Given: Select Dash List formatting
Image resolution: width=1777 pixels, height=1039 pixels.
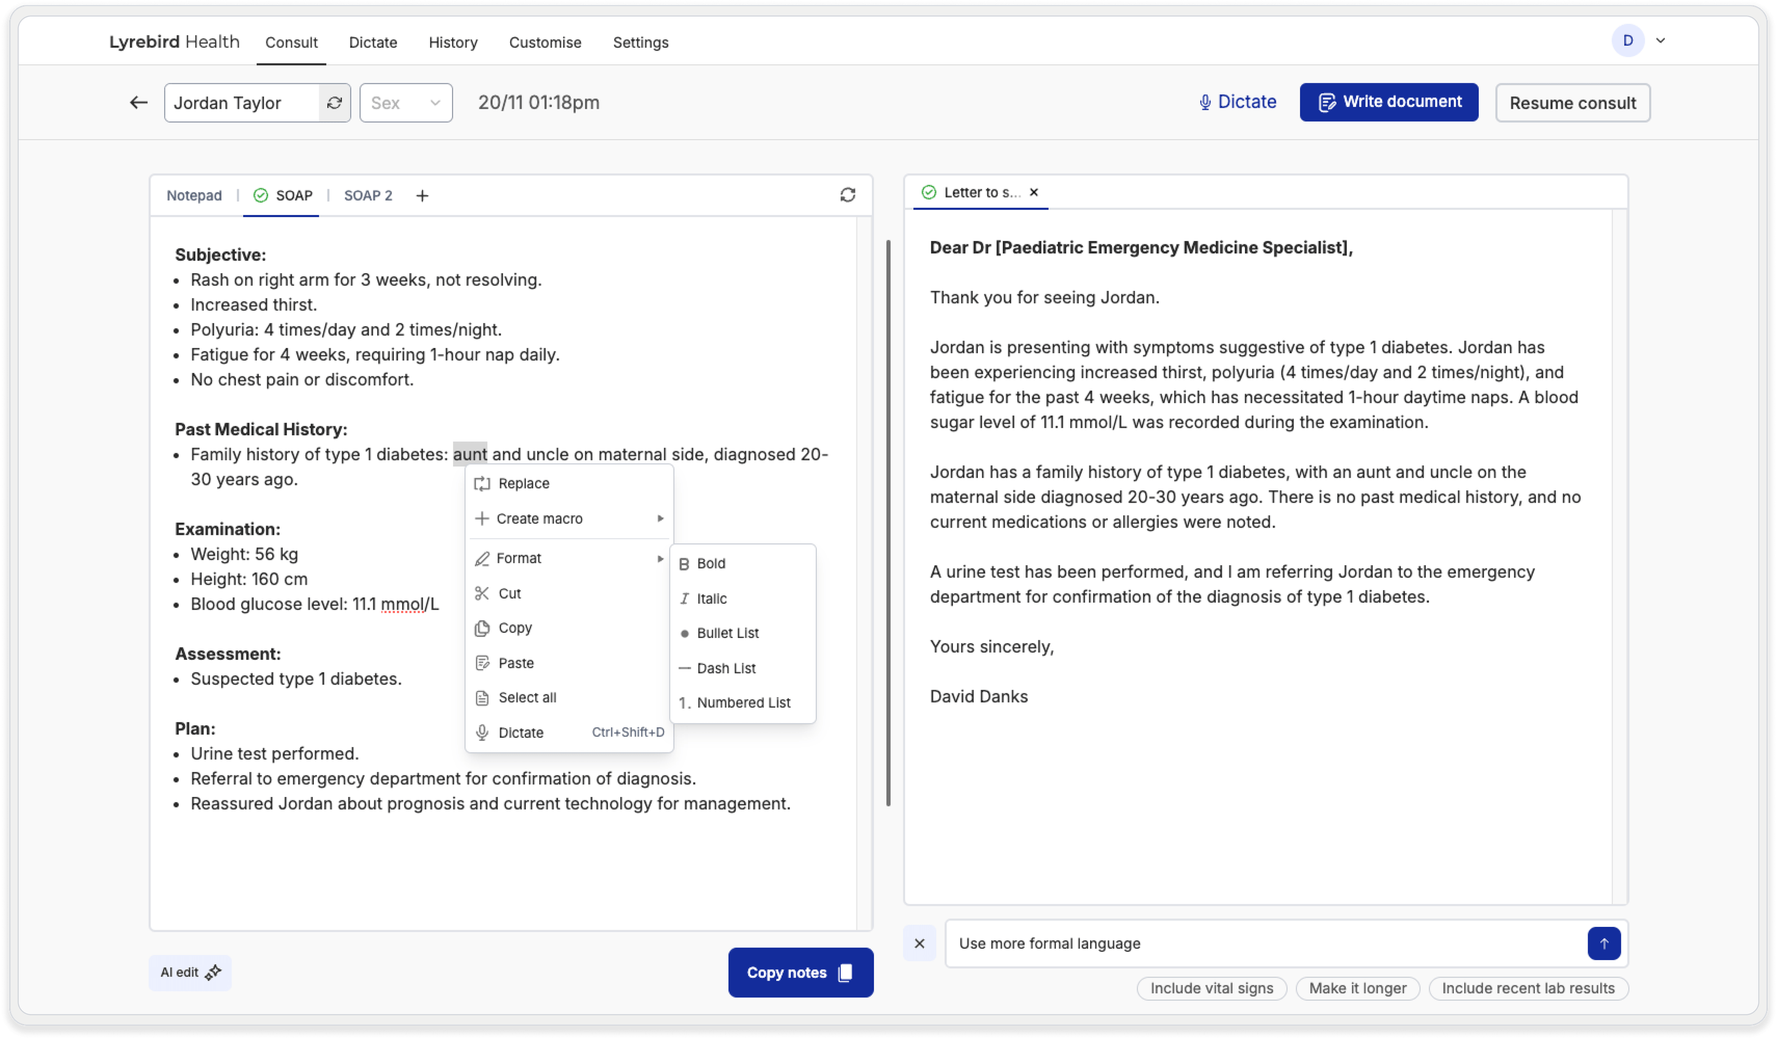Looking at the screenshot, I should tap(726, 668).
